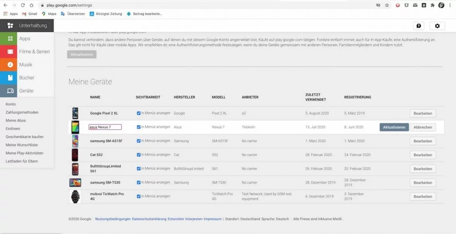This screenshot has width=456, height=234.
Task: Click the mail extension icon
Action: (415, 5)
